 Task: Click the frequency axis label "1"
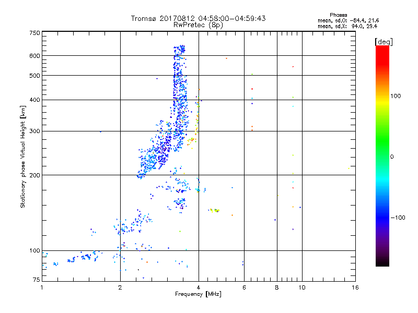(42, 287)
